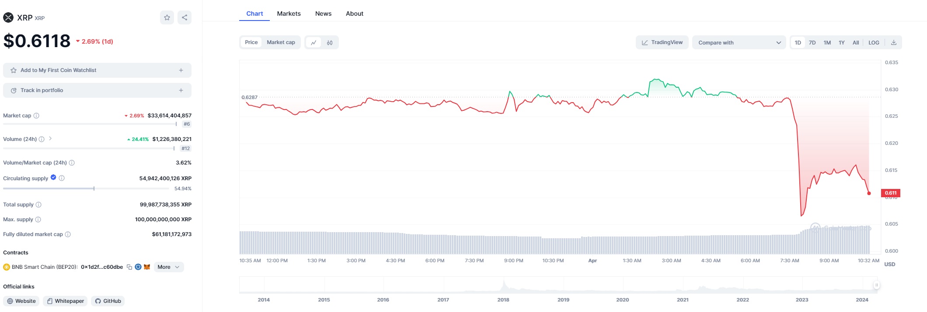Copy the BEP20 contract address
Image resolution: width=927 pixels, height=312 pixels.
coord(129,267)
